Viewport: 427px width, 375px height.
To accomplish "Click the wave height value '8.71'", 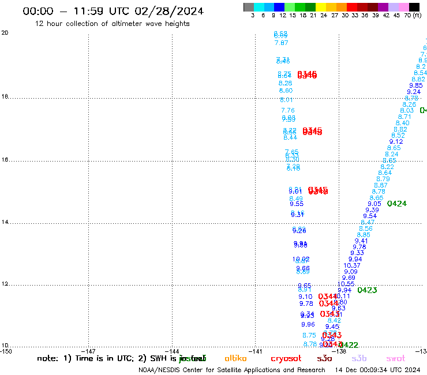I will (404, 117).
